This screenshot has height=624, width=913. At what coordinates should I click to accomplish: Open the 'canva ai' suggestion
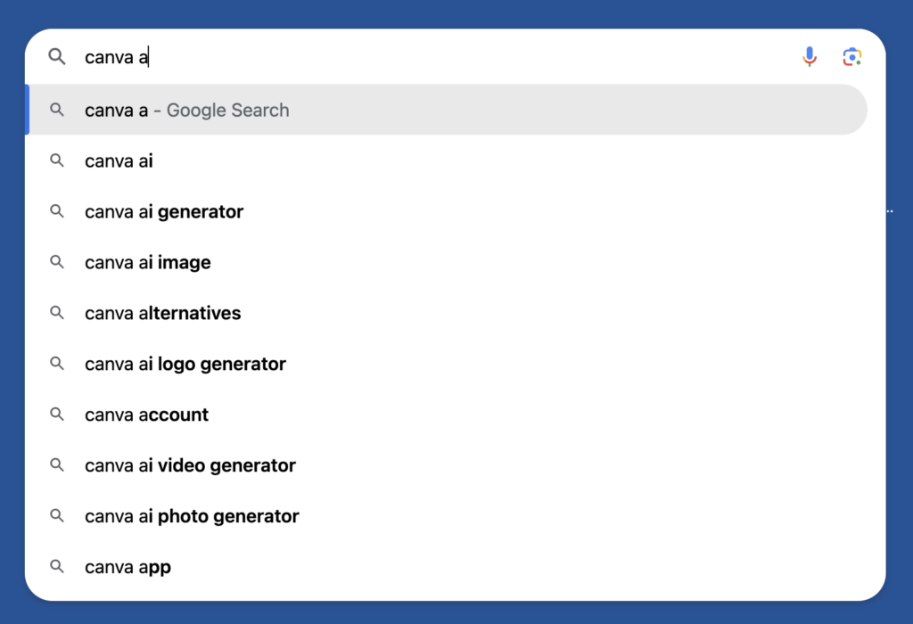coord(119,160)
